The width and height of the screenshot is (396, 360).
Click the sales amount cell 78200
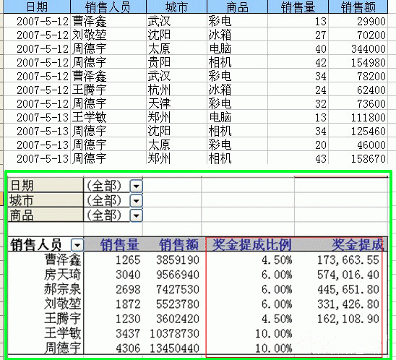[371, 77]
